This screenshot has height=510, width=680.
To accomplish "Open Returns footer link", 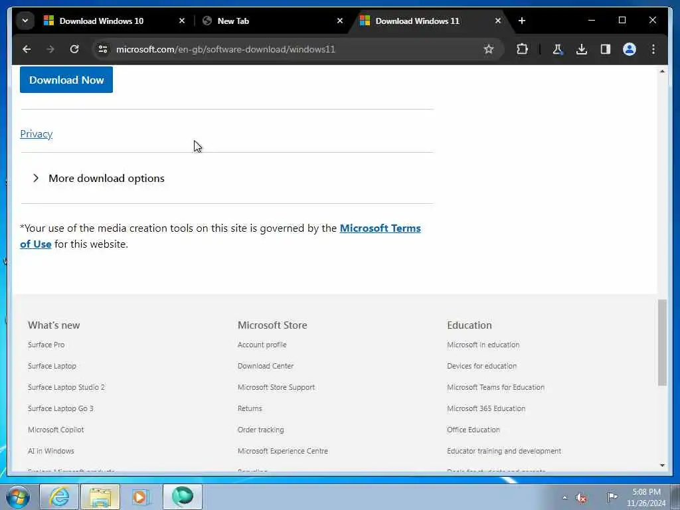I will click(250, 408).
